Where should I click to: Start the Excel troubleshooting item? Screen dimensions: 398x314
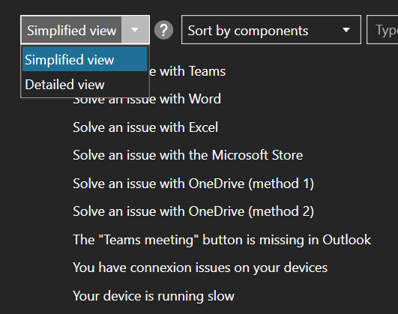click(145, 127)
